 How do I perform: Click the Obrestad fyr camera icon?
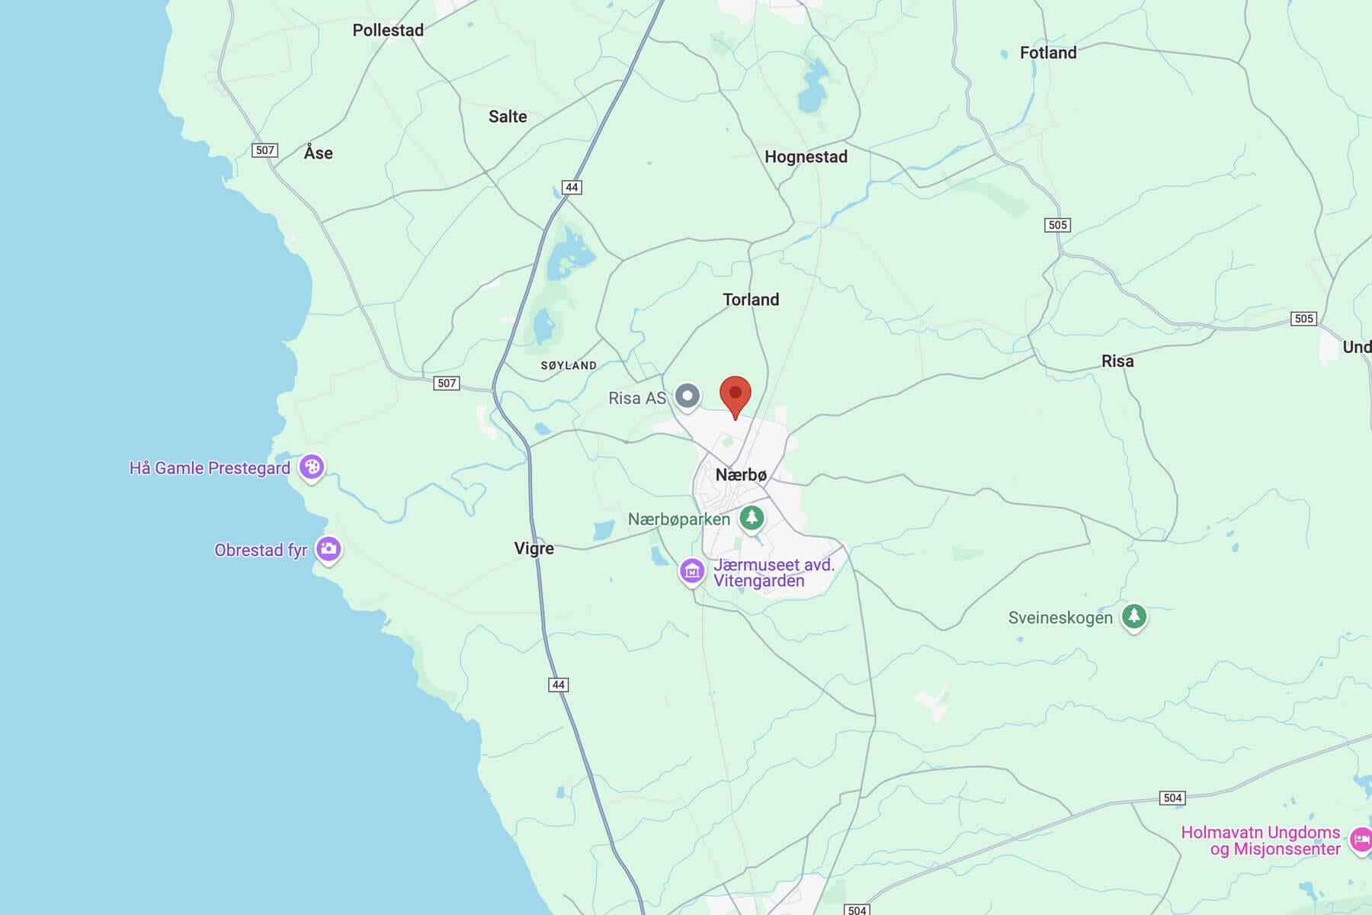329,548
